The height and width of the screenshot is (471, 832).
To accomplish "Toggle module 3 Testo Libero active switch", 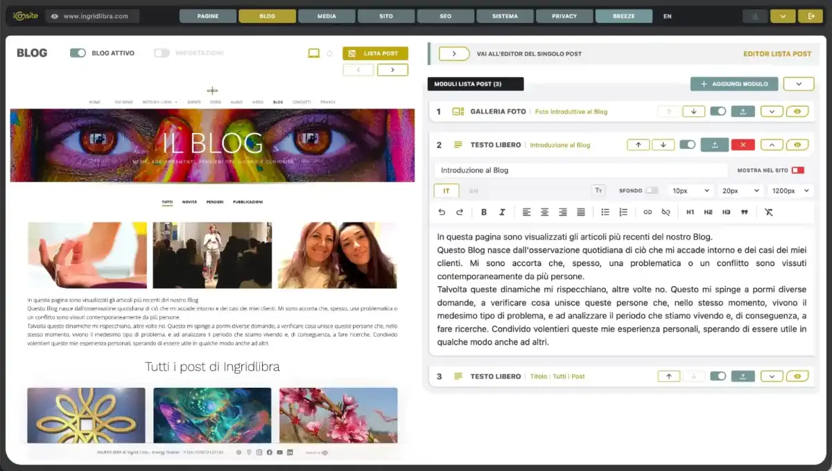I will click(718, 376).
